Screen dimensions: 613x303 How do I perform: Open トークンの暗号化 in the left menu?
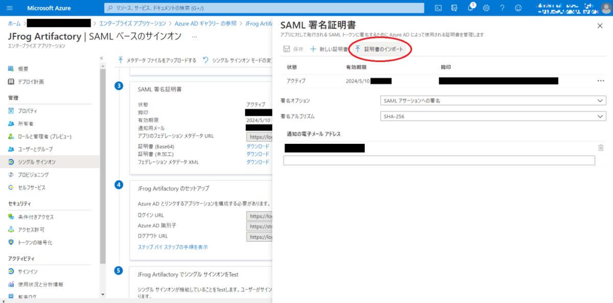(35, 242)
